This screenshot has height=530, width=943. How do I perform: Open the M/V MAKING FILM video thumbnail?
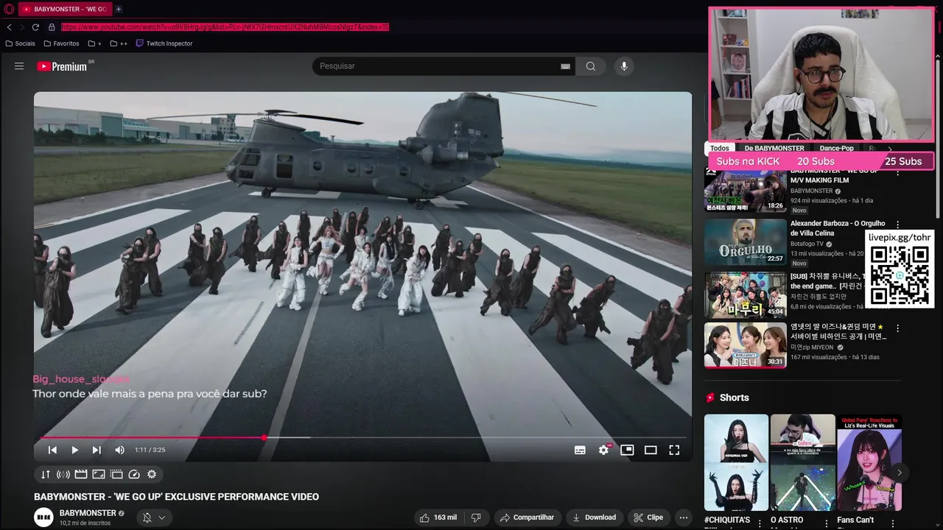pos(745,191)
